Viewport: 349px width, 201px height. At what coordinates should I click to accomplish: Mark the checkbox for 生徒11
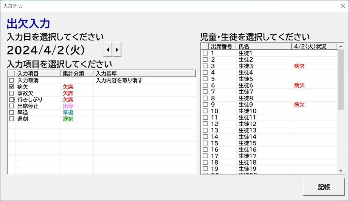coord(205,118)
